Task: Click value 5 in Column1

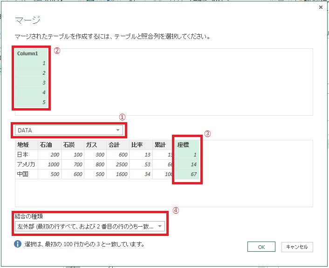Action: pyautogui.click(x=31, y=102)
